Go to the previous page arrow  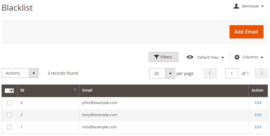click(x=210, y=73)
